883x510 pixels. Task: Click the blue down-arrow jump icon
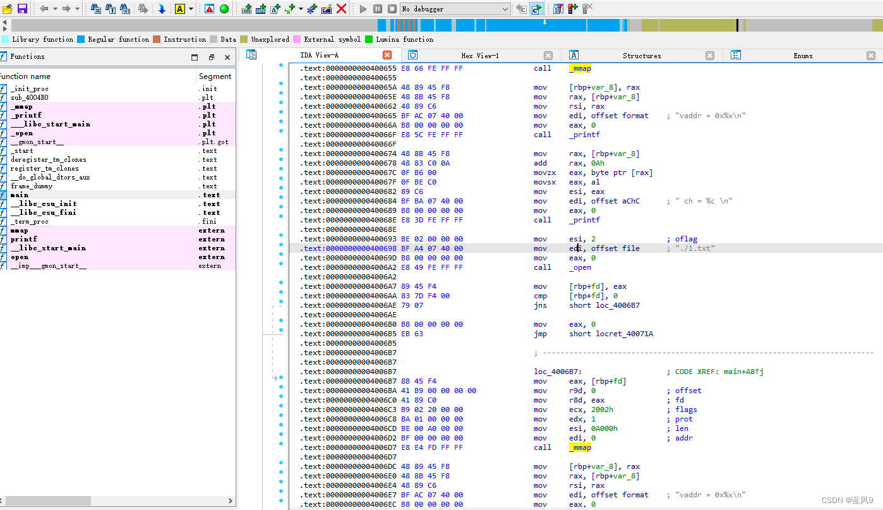162,9
